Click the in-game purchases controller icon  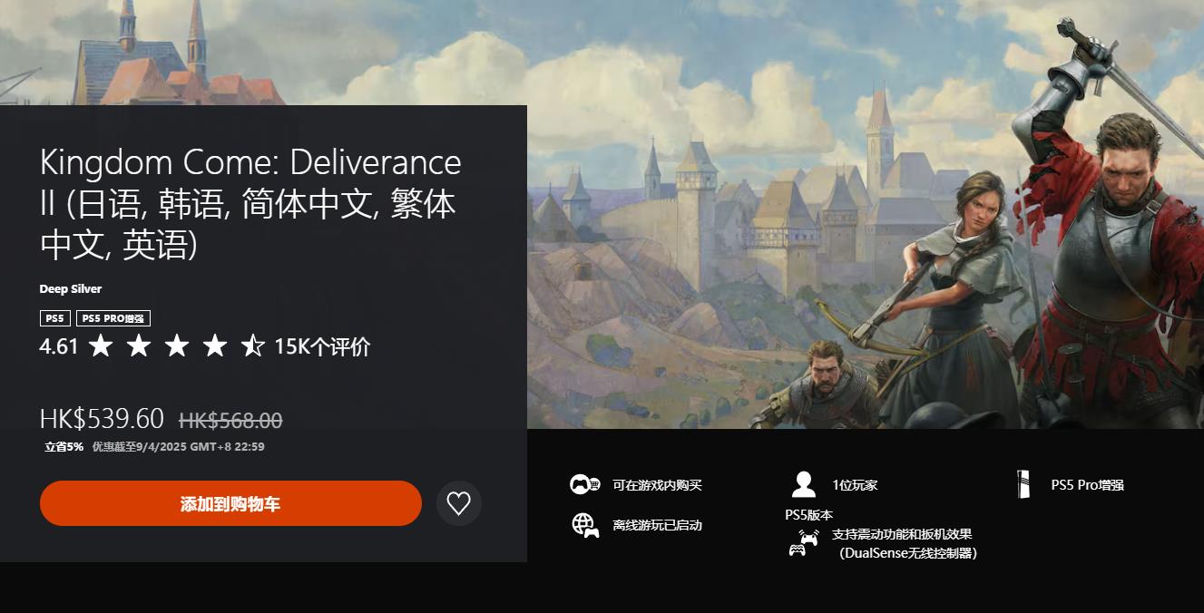585,485
